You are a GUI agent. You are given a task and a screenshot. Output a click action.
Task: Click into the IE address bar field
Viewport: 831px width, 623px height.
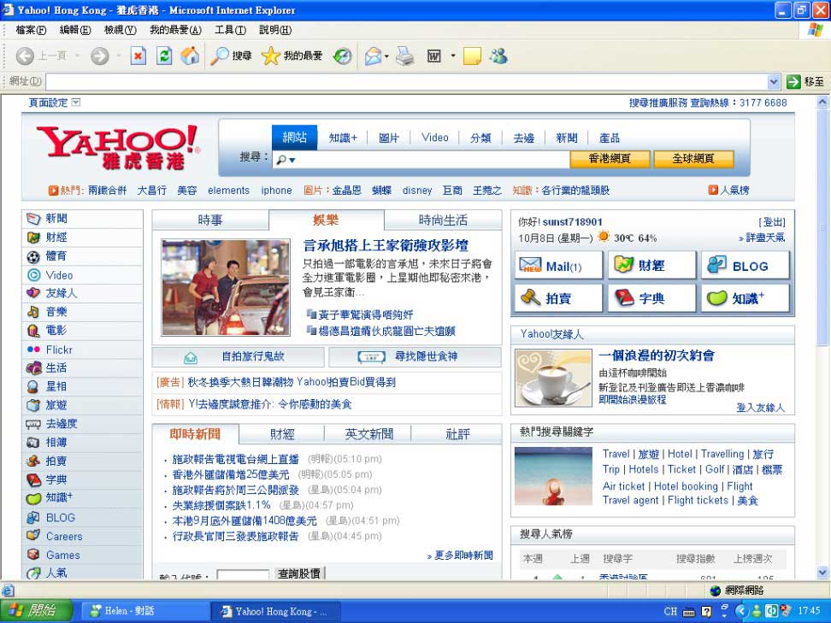point(406,81)
